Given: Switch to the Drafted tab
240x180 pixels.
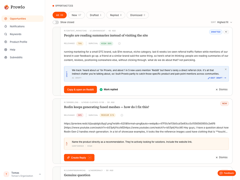Looking at the screenshot, I should [96, 15].
